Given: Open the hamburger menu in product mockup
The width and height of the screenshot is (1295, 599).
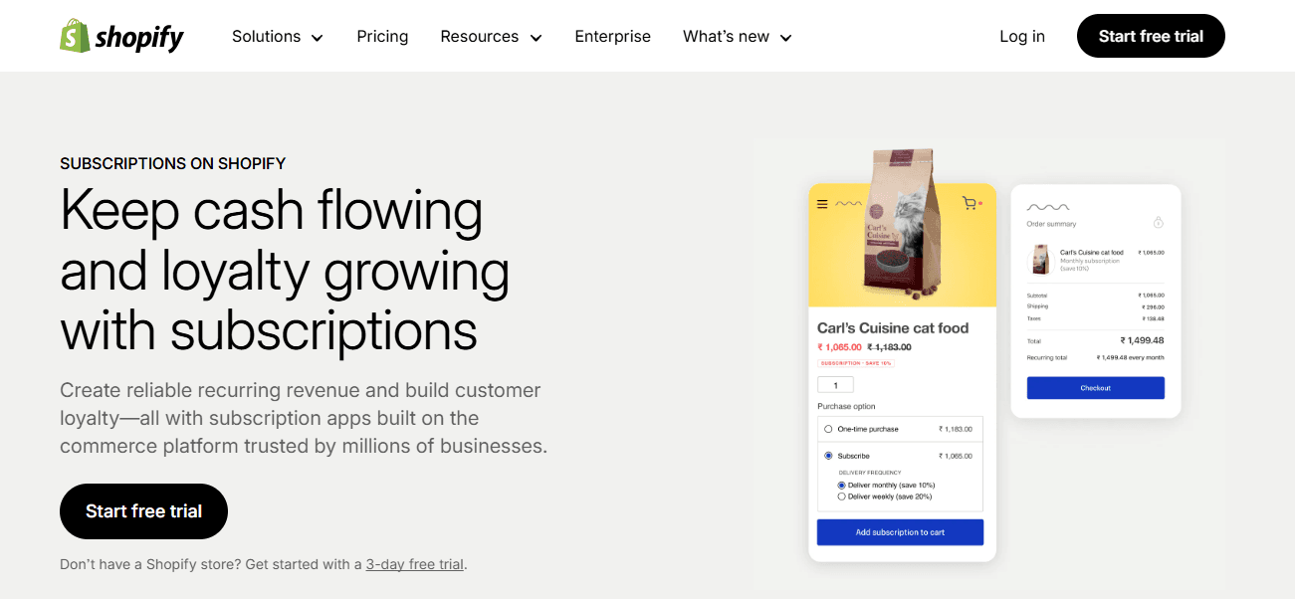Looking at the screenshot, I should [x=822, y=204].
